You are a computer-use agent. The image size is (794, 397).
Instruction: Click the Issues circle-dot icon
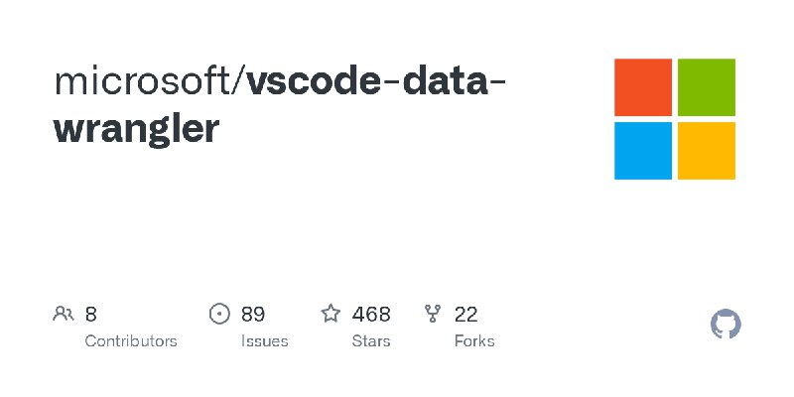pyautogui.click(x=219, y=314)
